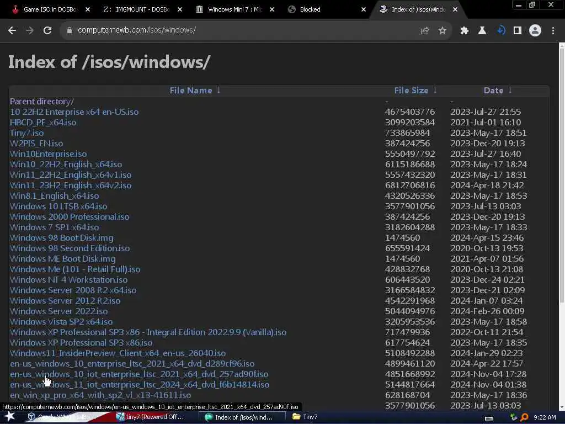
Task: Download Windows 7 SP1 x64.iso
Action: coord(55,227)
